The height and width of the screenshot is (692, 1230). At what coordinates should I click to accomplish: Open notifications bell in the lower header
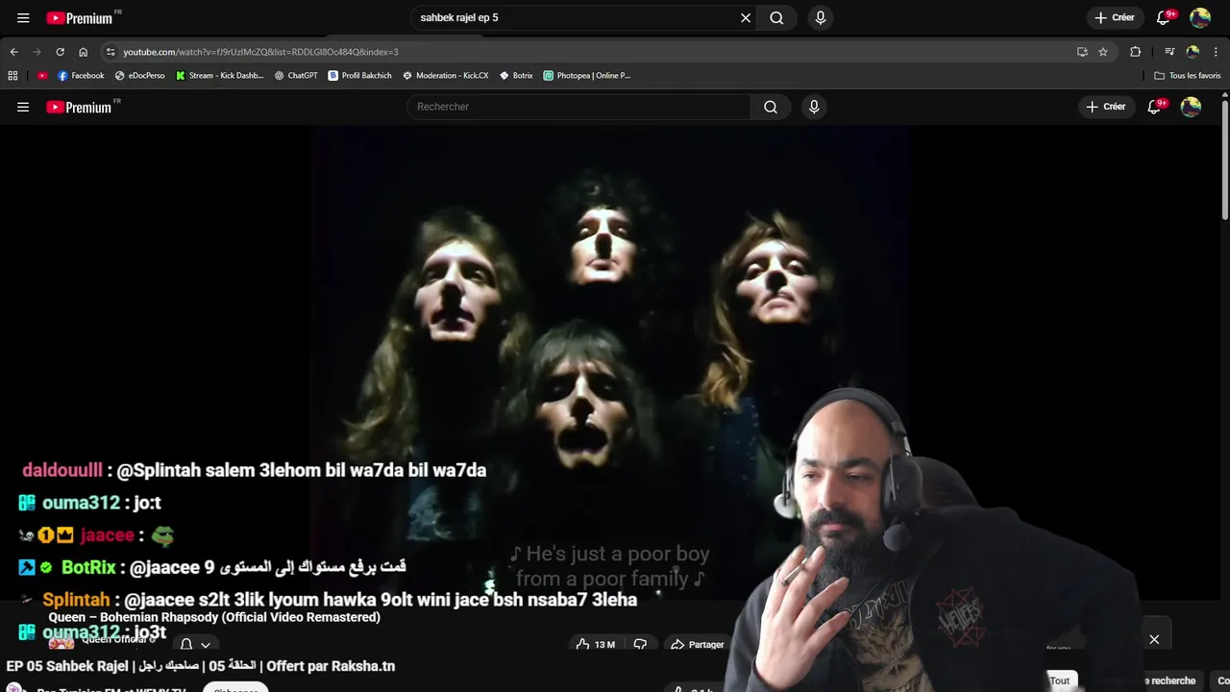pos(1155,107)
